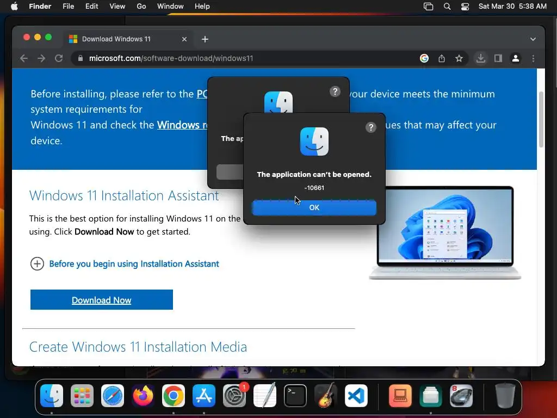
Task: Launch GarageBand from the Dock
Action: (326, 396)
